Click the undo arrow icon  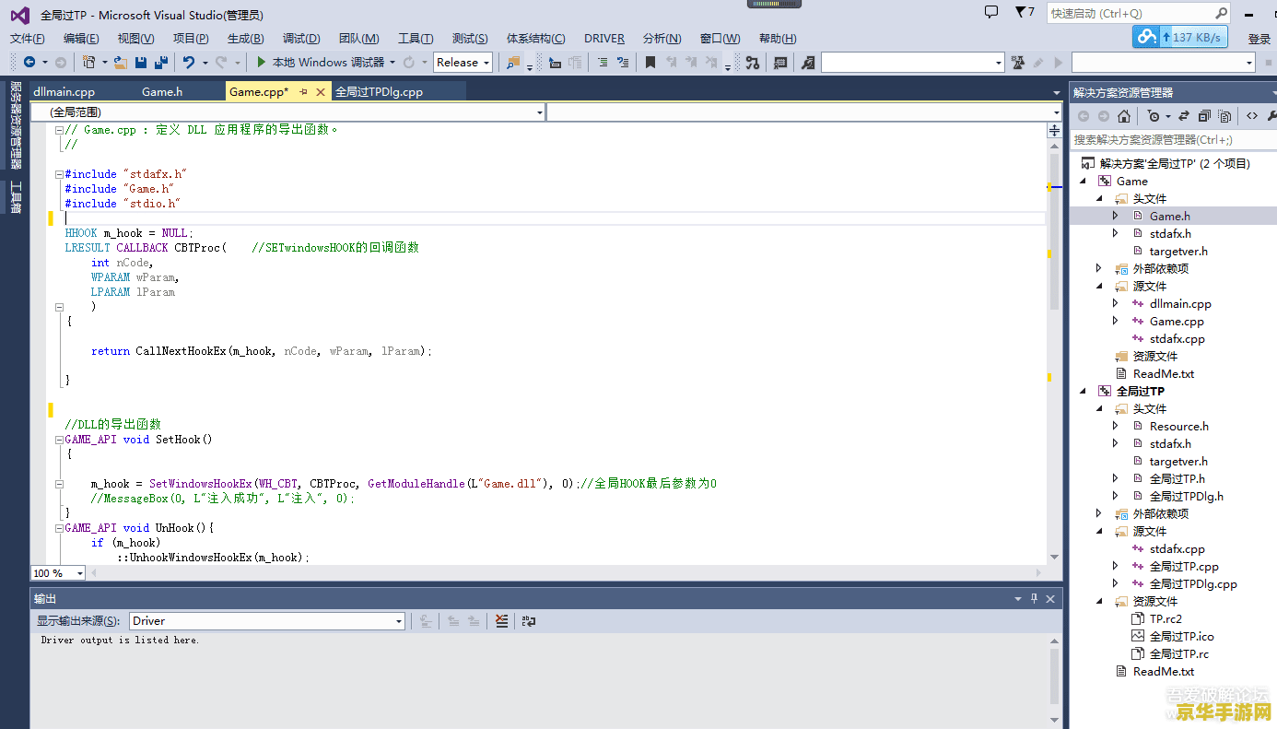[x=189, y=62]
